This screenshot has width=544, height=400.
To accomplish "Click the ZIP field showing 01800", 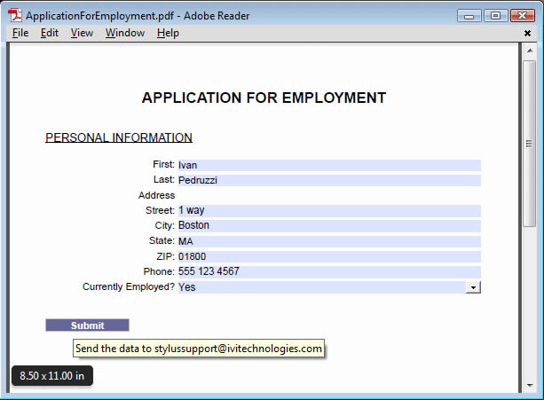I will coord(328,257).
